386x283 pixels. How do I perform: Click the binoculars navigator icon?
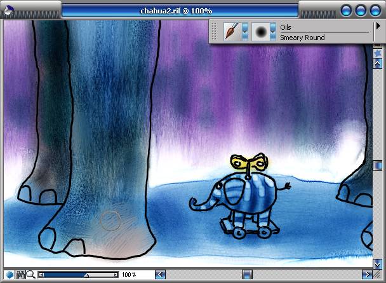(20, 274)
